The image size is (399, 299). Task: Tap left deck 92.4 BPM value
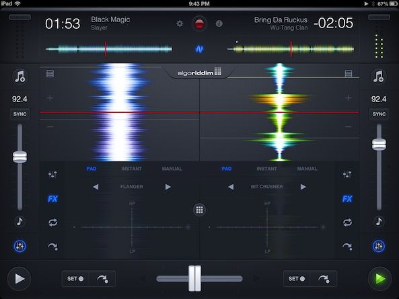coord(20,99)
